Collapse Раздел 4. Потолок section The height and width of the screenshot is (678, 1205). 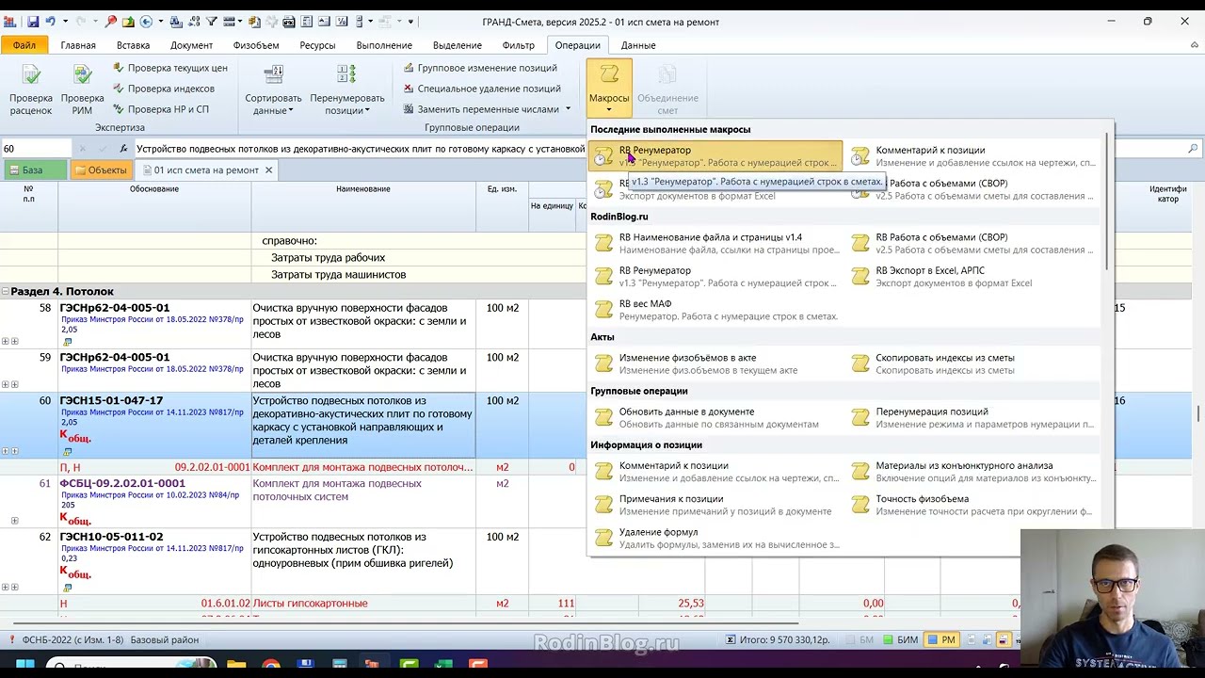coord(6,292)
